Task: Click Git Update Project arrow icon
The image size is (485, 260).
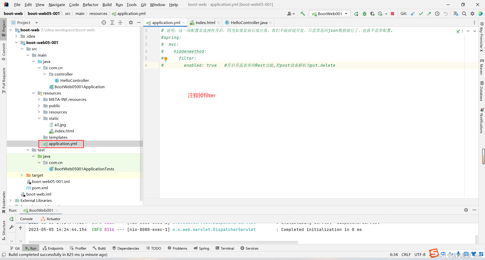Action: 413,14
